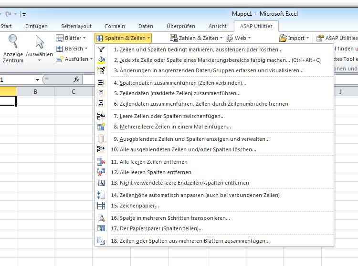Select column J header

tap(340, 91)
